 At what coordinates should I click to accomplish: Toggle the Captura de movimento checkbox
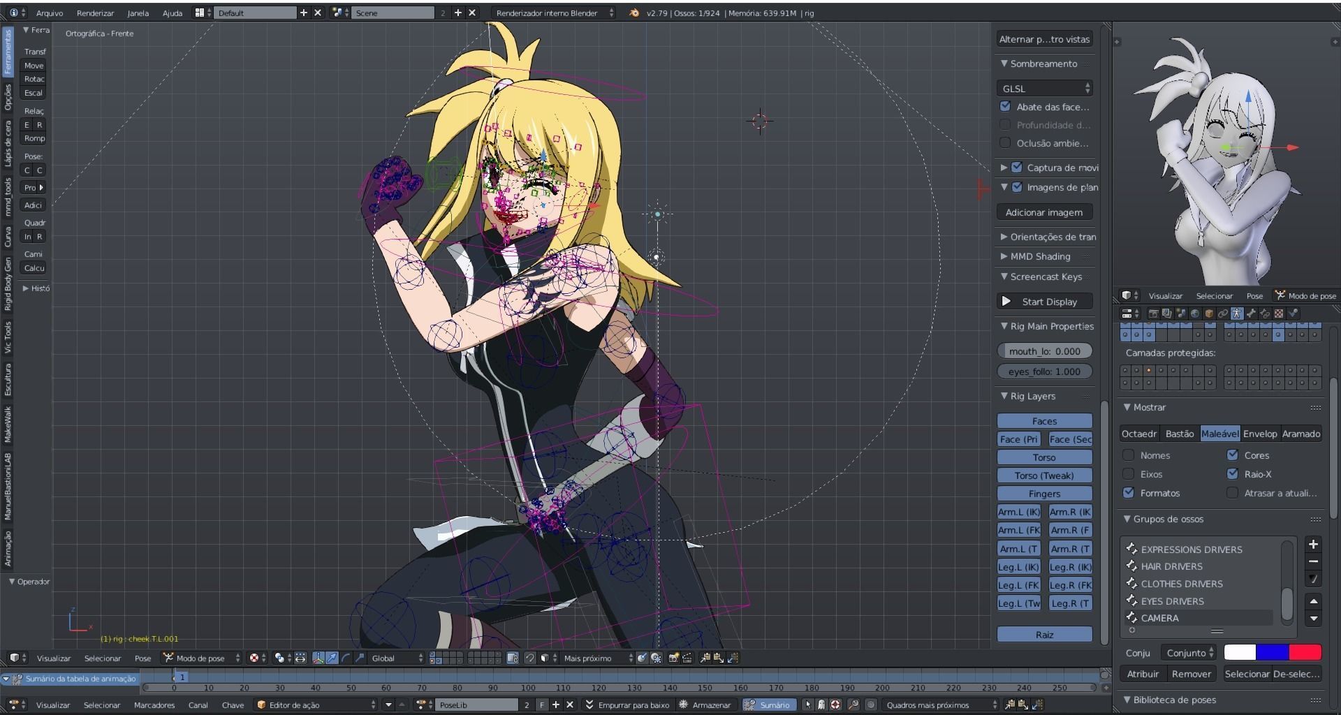1017,167
